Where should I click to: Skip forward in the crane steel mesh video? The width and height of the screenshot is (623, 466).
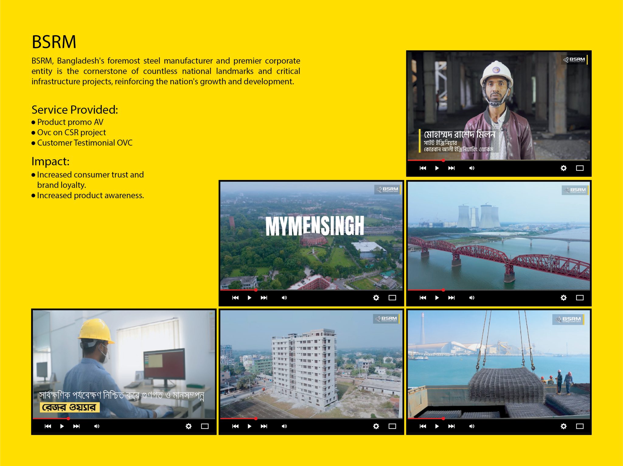pyautogui.click(x=451, y=426)
